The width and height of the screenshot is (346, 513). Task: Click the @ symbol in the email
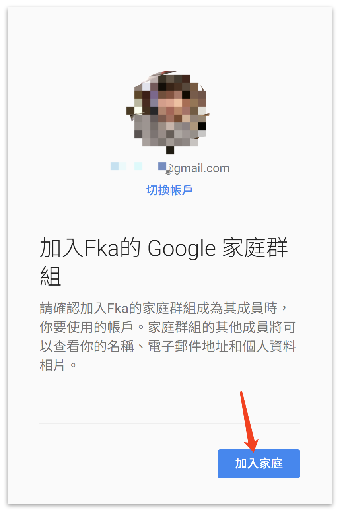pos(170,169)
